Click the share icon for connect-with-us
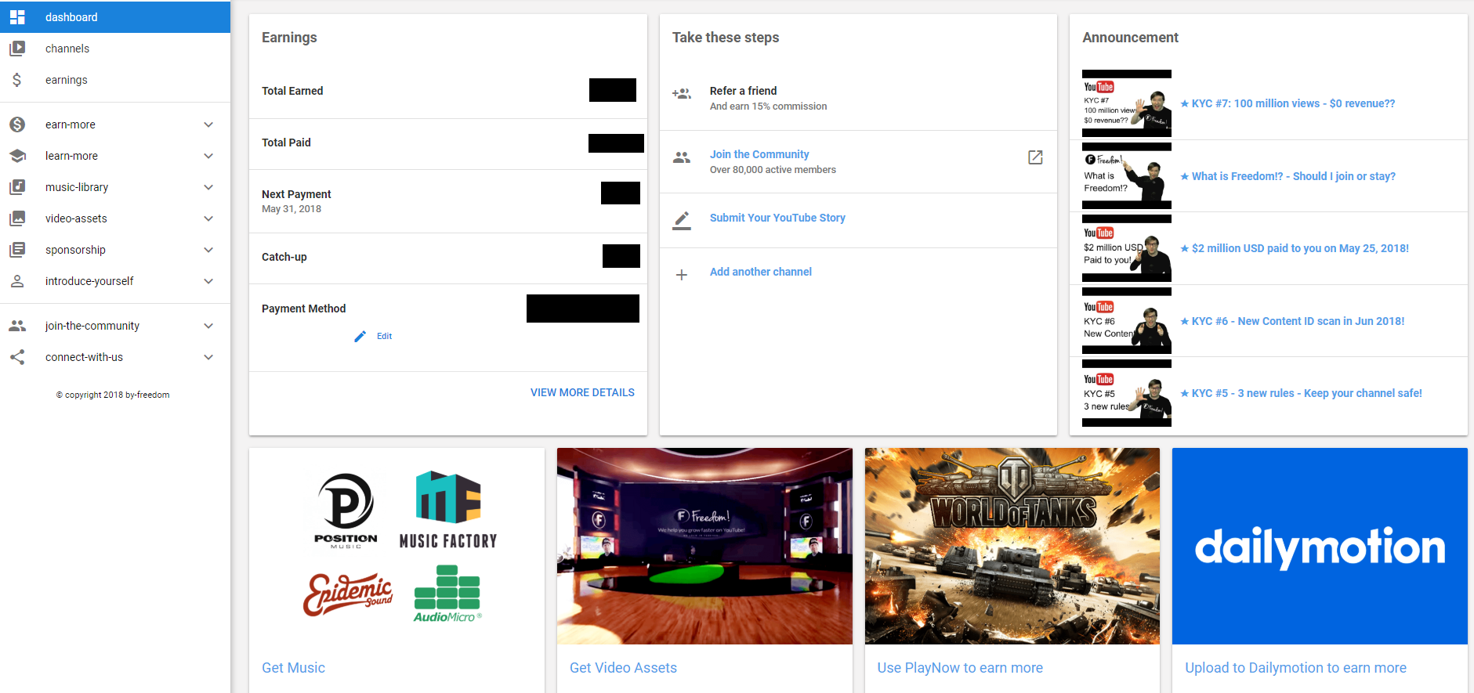Image resolution: width=1474 pixels, height=693 pixels. click(17, 357)
